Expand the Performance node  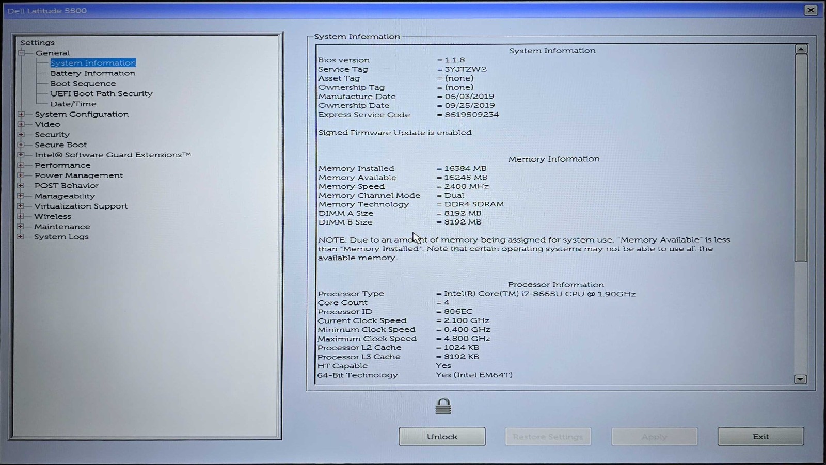point(21,165)
